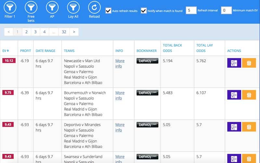Click Betway logo in Newcastle row
This screenshot has height=163, width=260.
147,61
